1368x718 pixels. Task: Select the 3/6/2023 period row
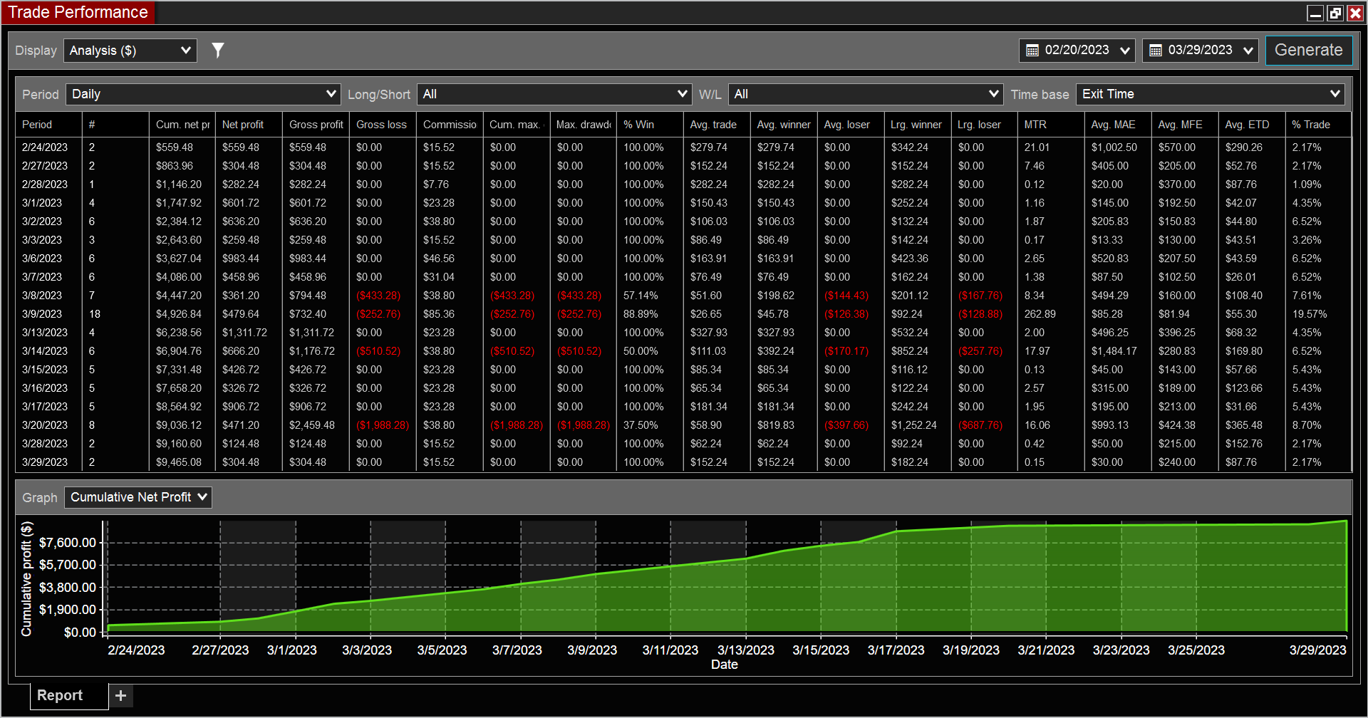pos(683,259)
